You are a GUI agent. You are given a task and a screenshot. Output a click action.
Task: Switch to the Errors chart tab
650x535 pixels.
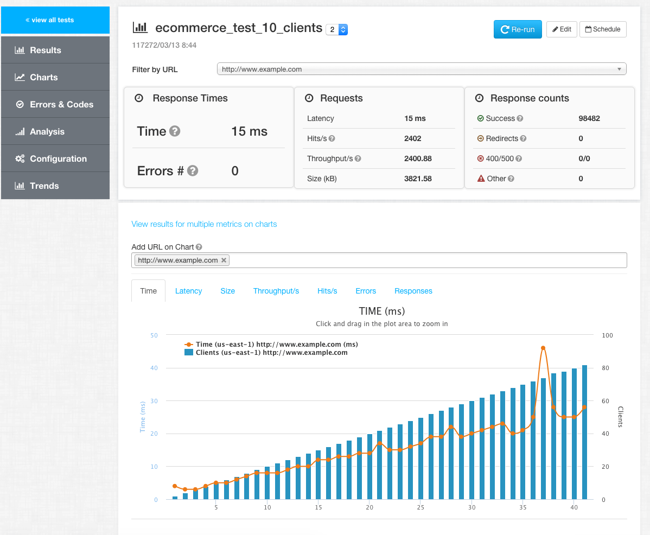(366, 291)
